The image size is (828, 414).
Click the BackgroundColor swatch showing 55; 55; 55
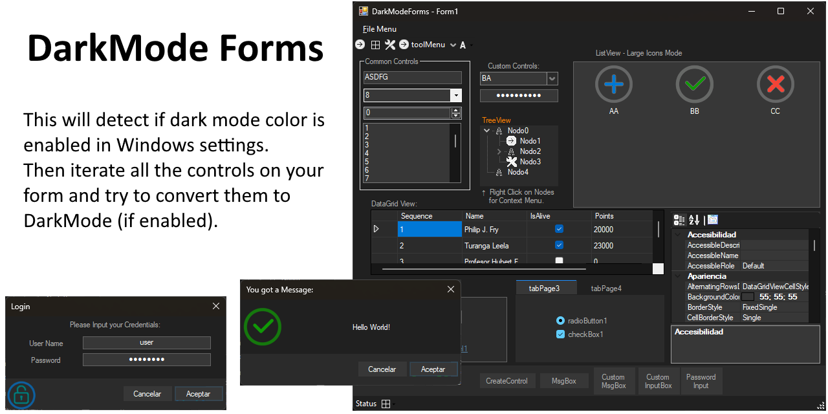pyautogui.click(x=746, y=296)
